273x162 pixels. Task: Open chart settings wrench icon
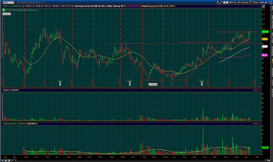click(x=221, y=3)
